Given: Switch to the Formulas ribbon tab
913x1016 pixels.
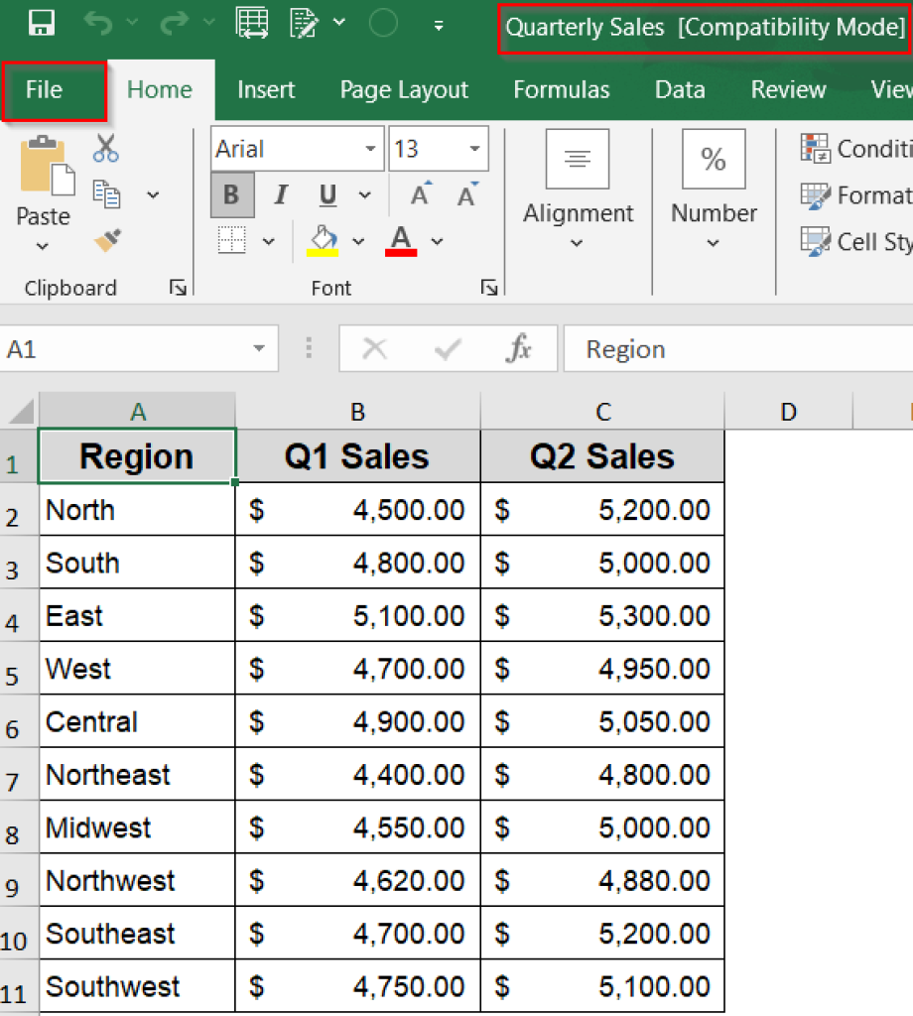Looking at the screenshot, I should coord(561,89).
